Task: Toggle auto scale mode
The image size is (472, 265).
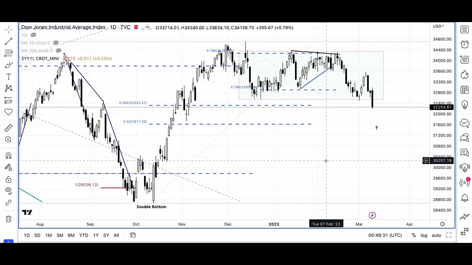Action: tap(436, 235)
